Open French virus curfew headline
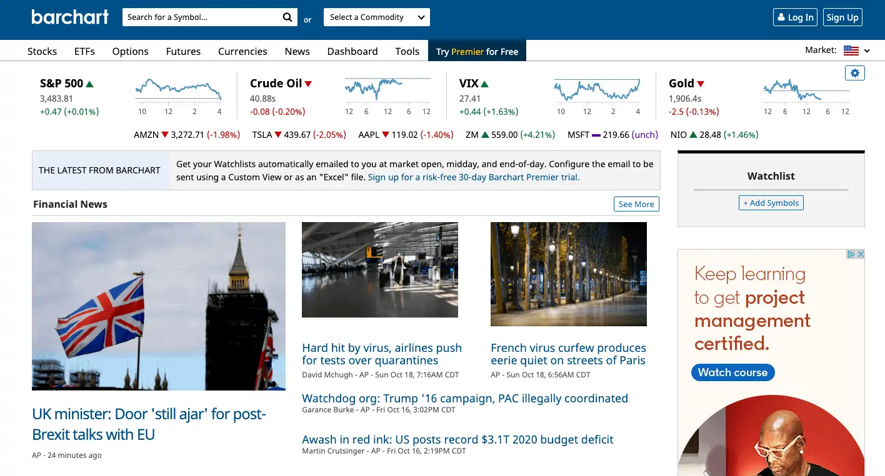 tap(568, 354)
